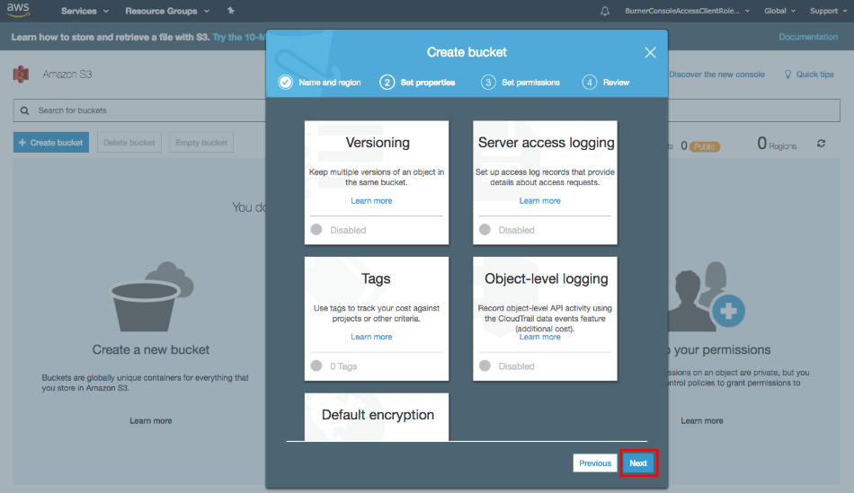Open the Documentation link

tap(808, 37)
